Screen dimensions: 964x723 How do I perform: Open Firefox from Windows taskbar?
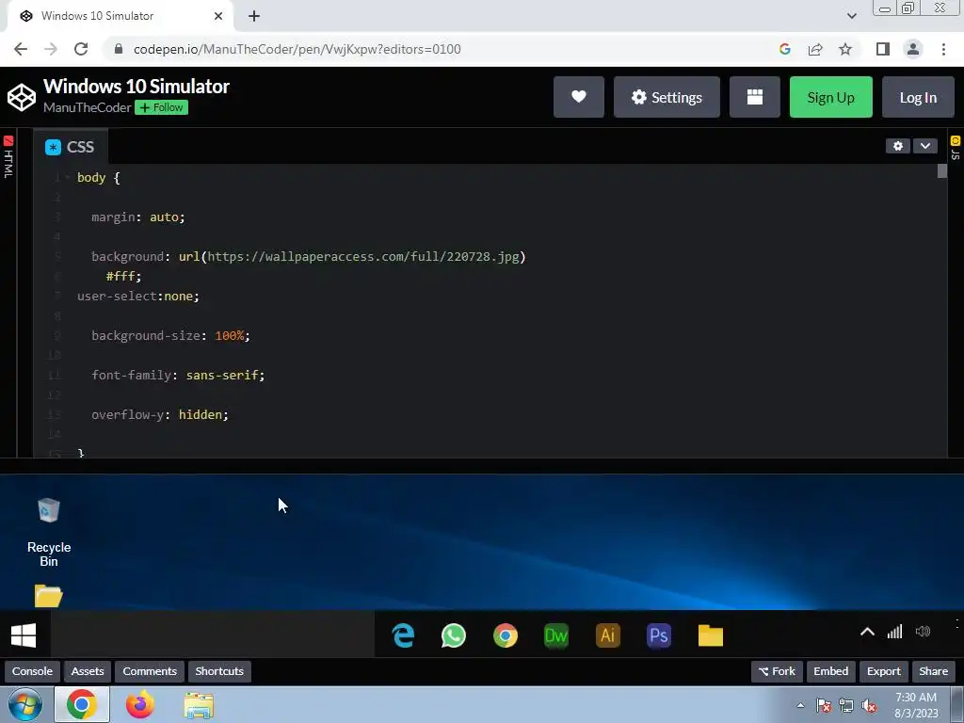pyautogui.click(x=140, y=704)
